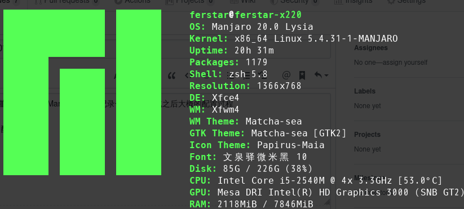Open the Labels sidebar section

point(365,91)
